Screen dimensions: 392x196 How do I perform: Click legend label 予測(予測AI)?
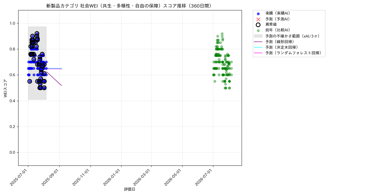point(277,19)
